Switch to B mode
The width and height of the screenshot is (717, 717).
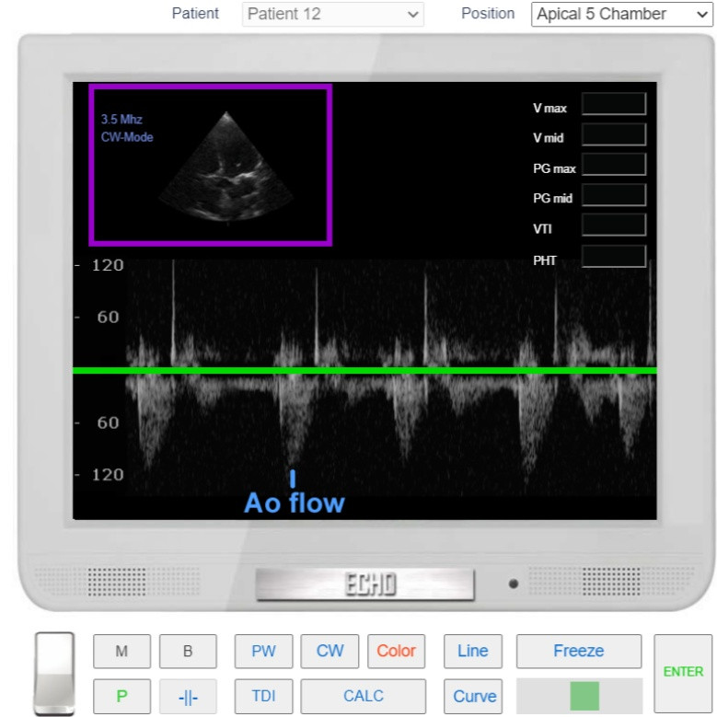[x=188, y=651]
